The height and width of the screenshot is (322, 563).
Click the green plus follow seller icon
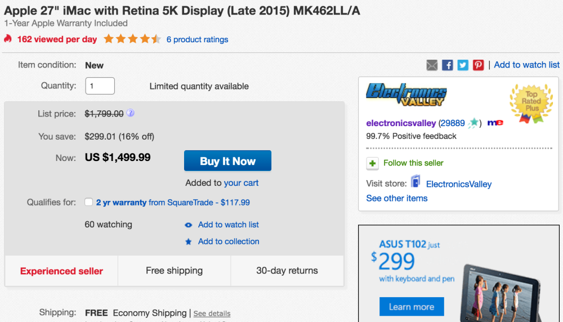(372, 163)
